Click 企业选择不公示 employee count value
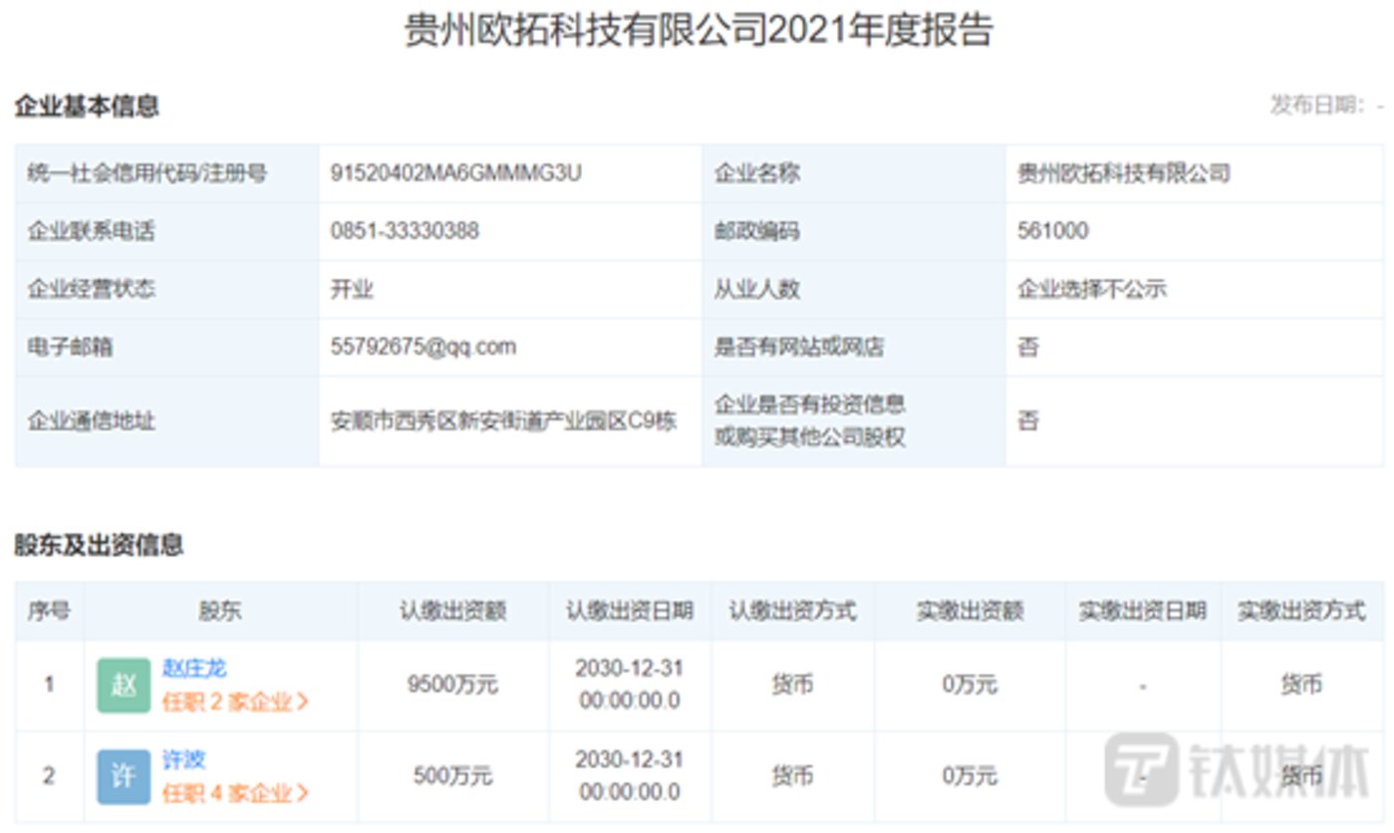Viewport: 1394px width, 833px height. tap(1091, 289)
